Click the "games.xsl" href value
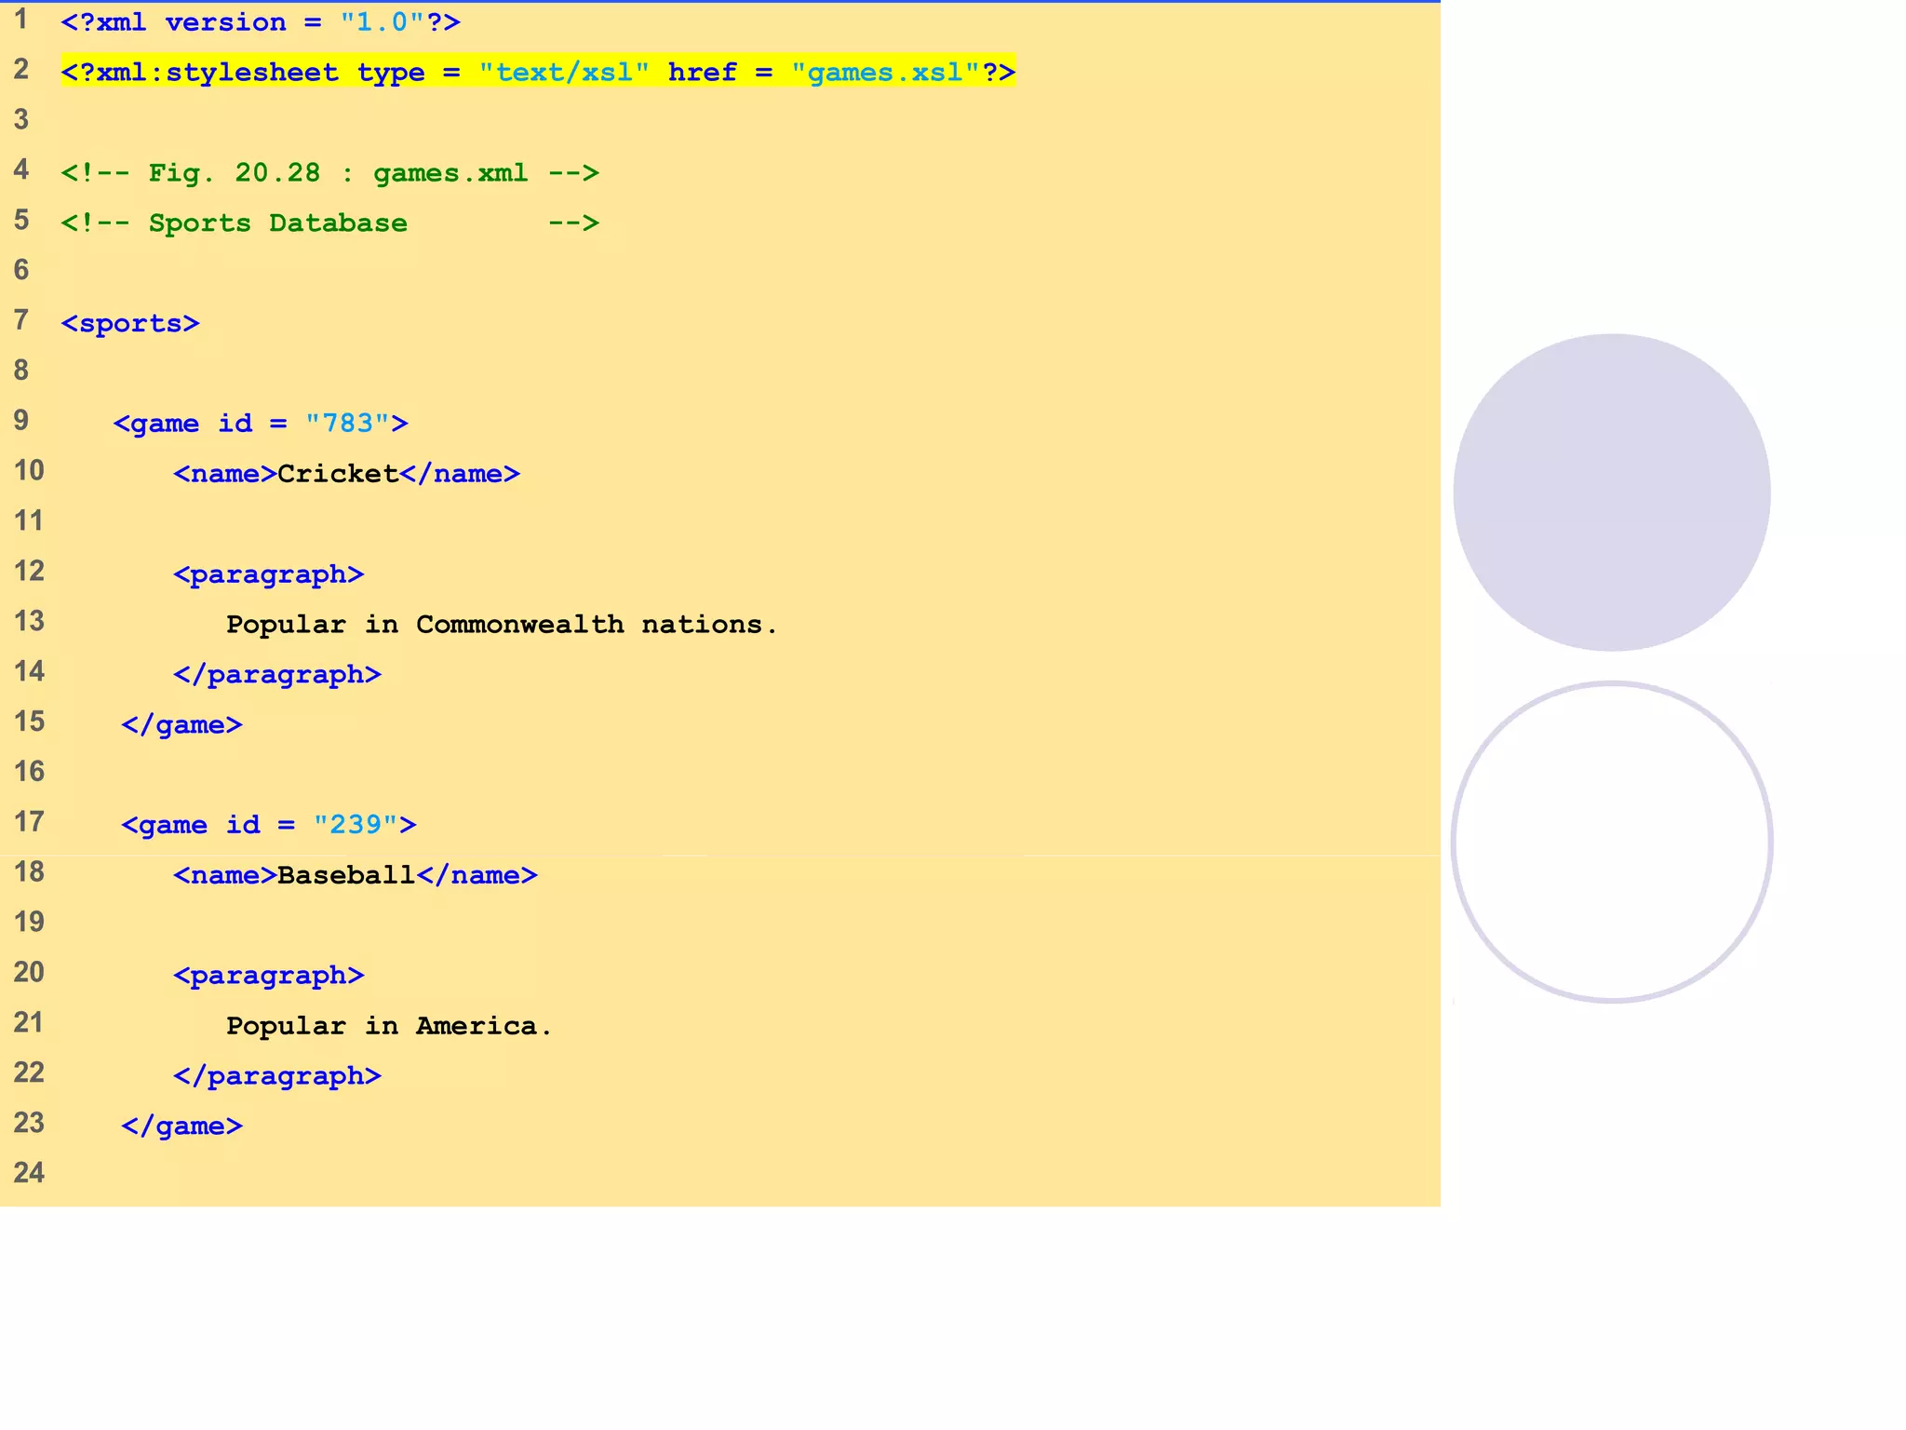This screenshot has width=1906, height=1430. point(885,72)
